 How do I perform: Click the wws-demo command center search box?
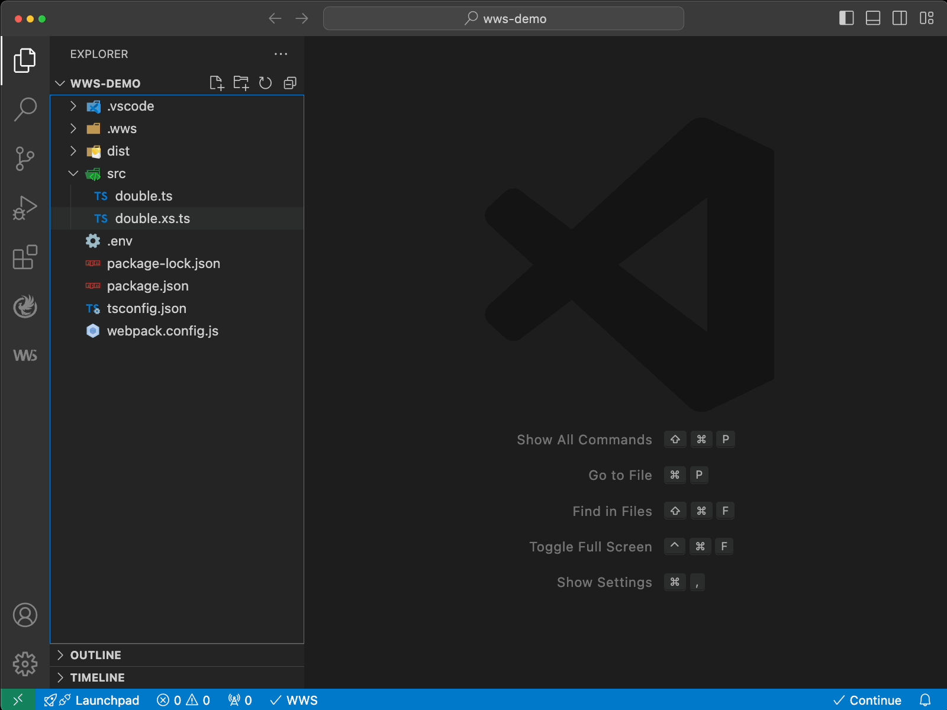[504, 18]
